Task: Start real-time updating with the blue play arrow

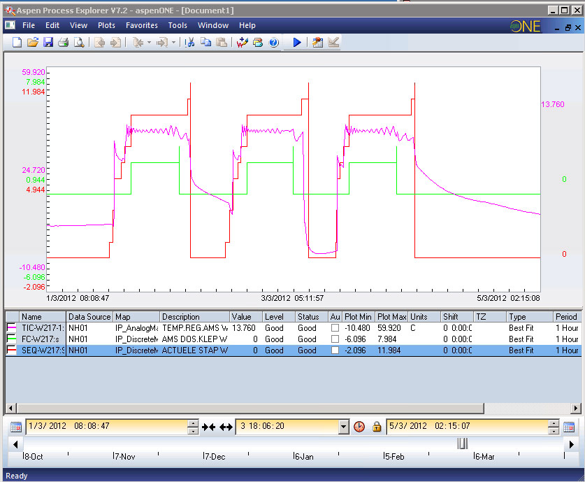Action: 297,42
